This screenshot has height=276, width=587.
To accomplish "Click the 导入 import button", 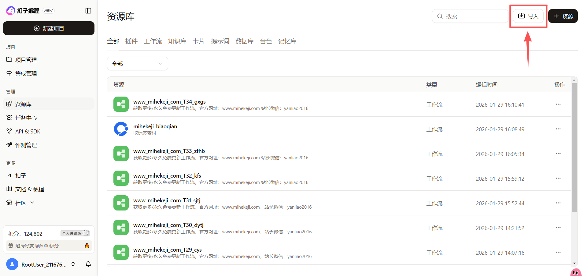I will point(528,16).
